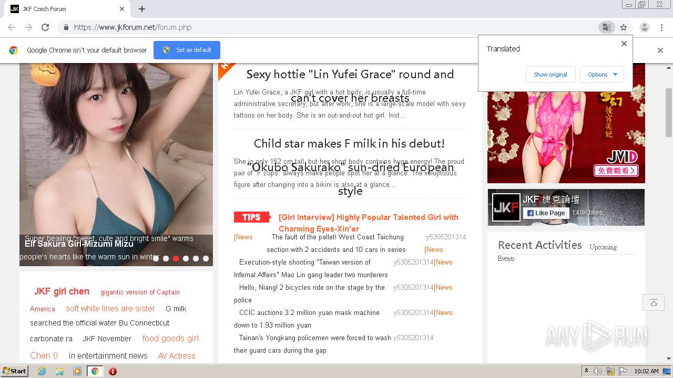Bookmark this page with star icon
This screenshot has width=673, height=378.
624,27
